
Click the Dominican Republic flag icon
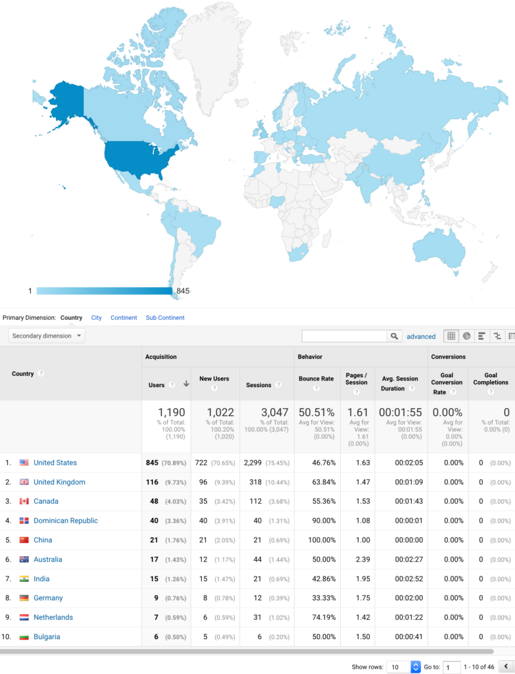pos(24,521)
